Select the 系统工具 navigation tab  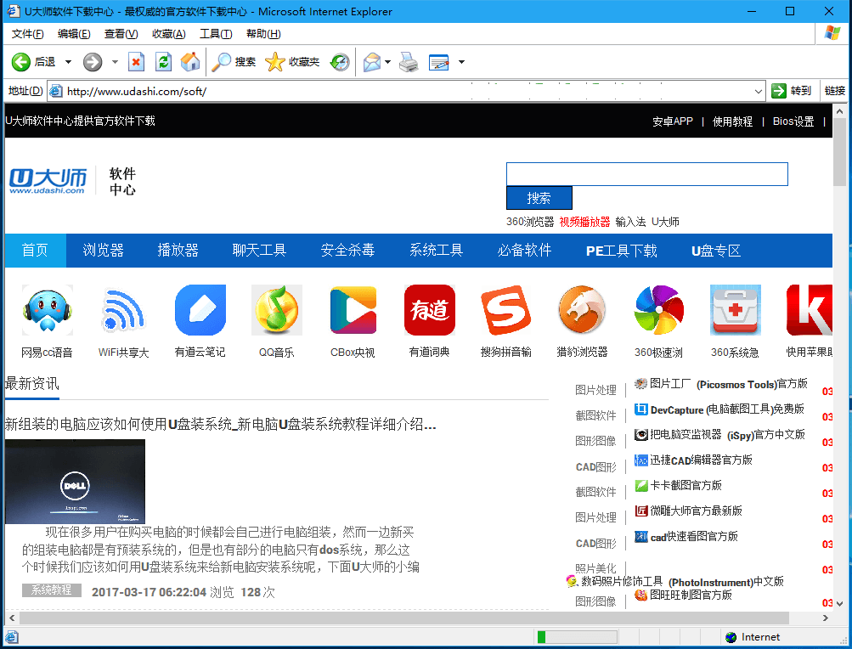coord(437,250)
